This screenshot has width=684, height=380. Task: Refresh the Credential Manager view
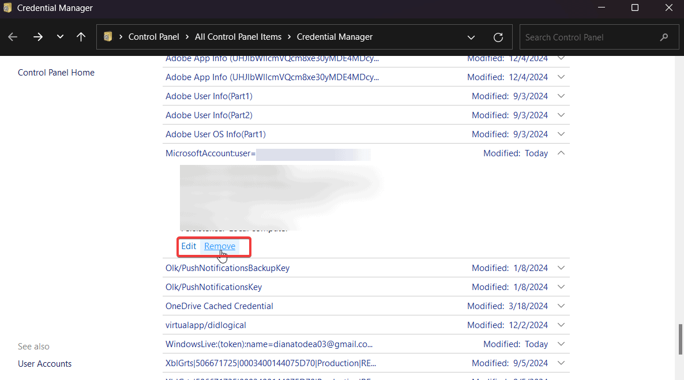(498, 37)
